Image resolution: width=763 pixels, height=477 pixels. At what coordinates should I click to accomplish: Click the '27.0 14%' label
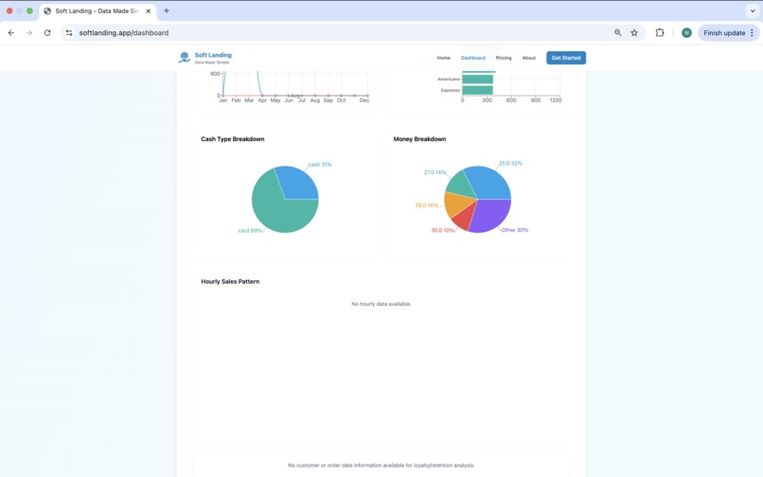coord(435,172)
